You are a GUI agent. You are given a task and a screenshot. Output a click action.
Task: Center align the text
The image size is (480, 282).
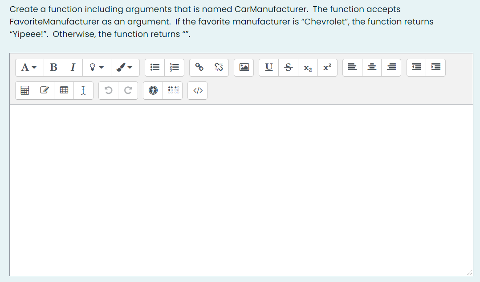(x=372, y=67)
